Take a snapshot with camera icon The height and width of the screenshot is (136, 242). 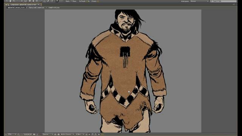(x=34, y=134)
